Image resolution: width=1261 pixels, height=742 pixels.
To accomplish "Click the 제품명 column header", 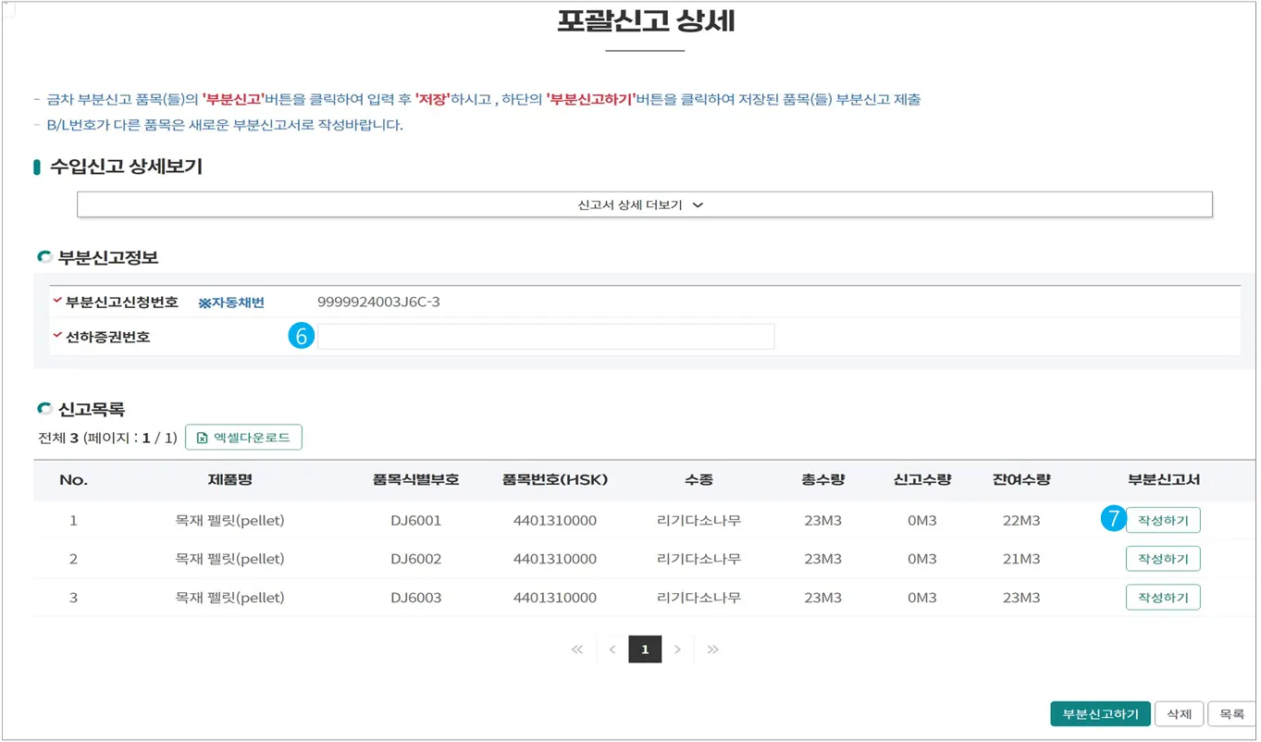I will 229,480.
